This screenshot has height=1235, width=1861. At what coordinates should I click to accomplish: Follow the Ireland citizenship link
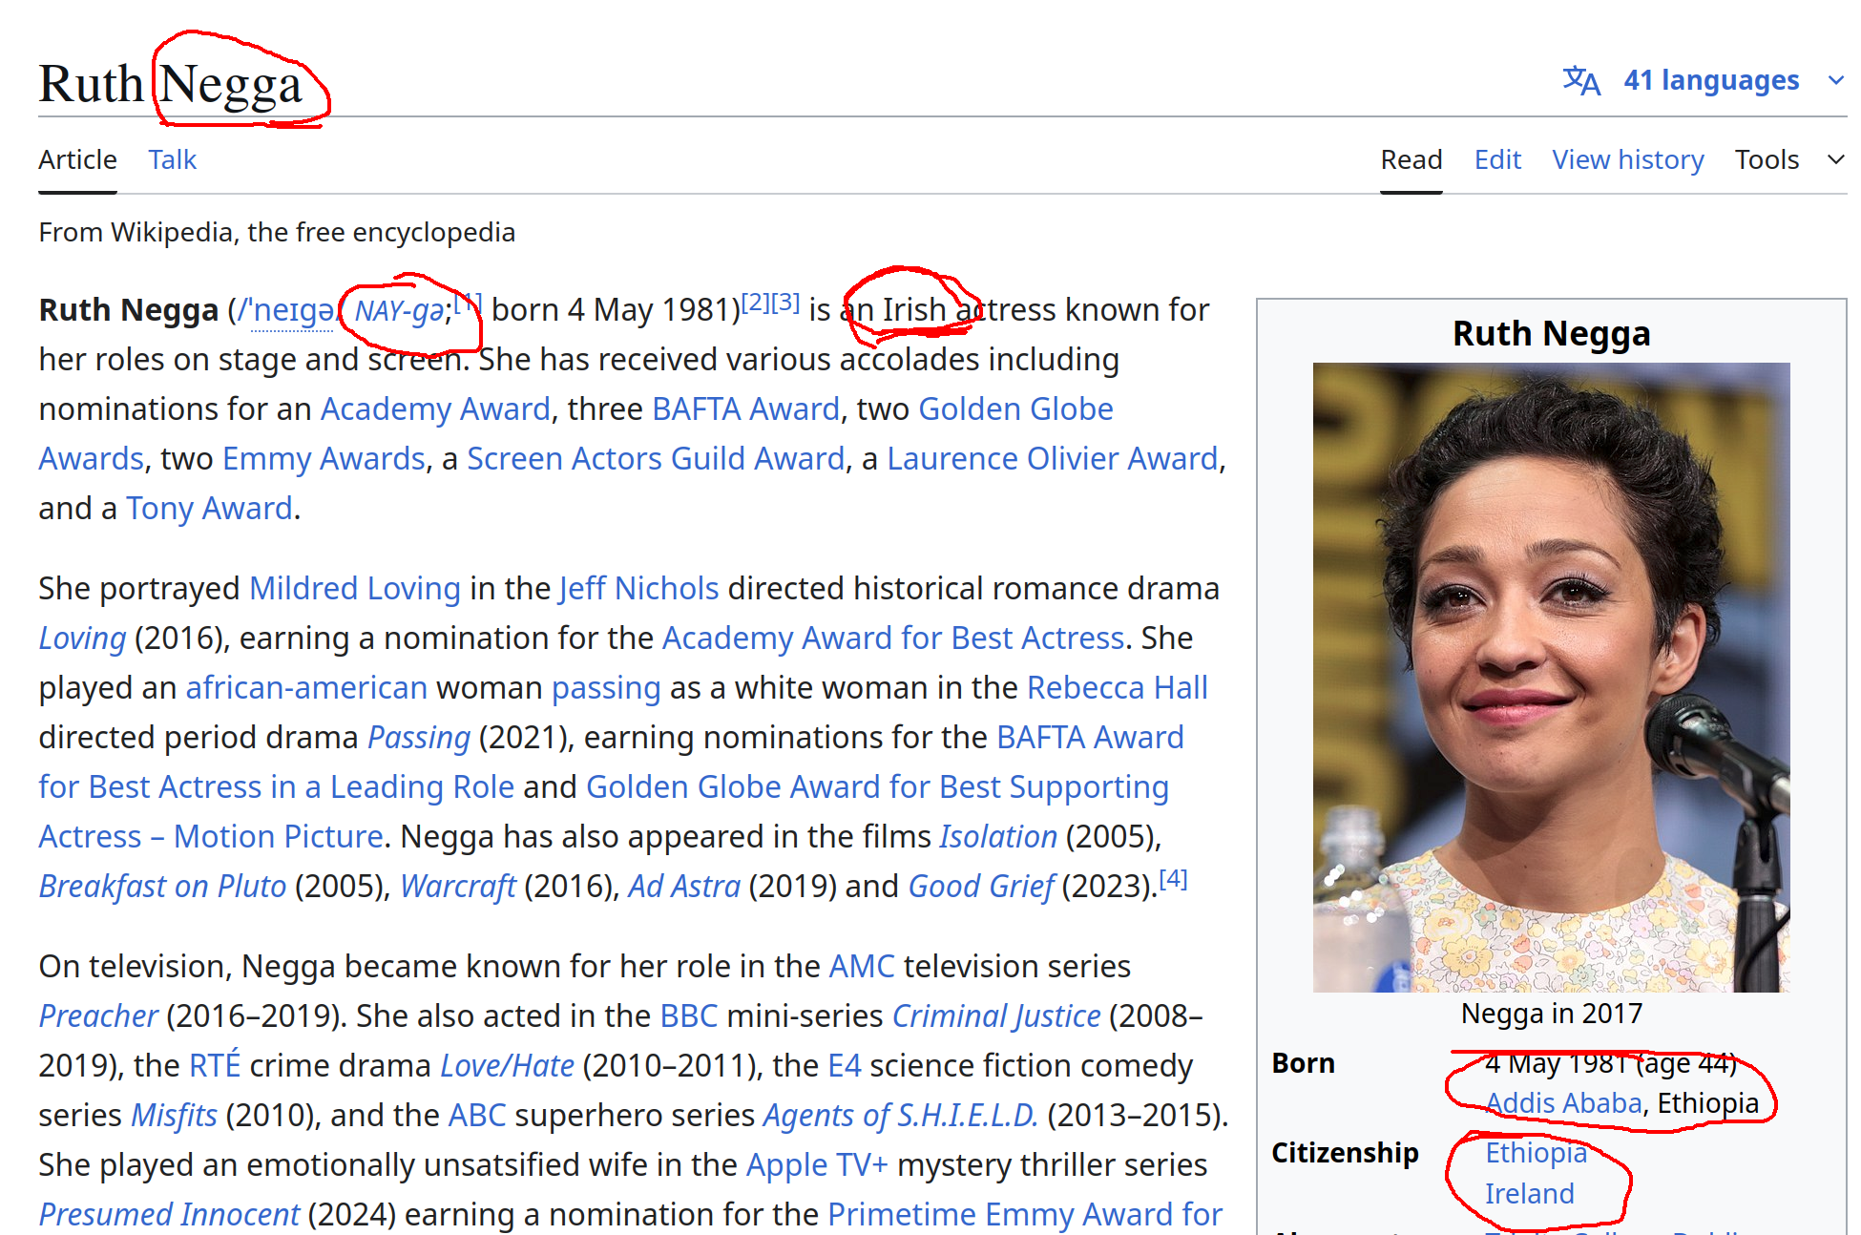click(x=1529, y=1193)
